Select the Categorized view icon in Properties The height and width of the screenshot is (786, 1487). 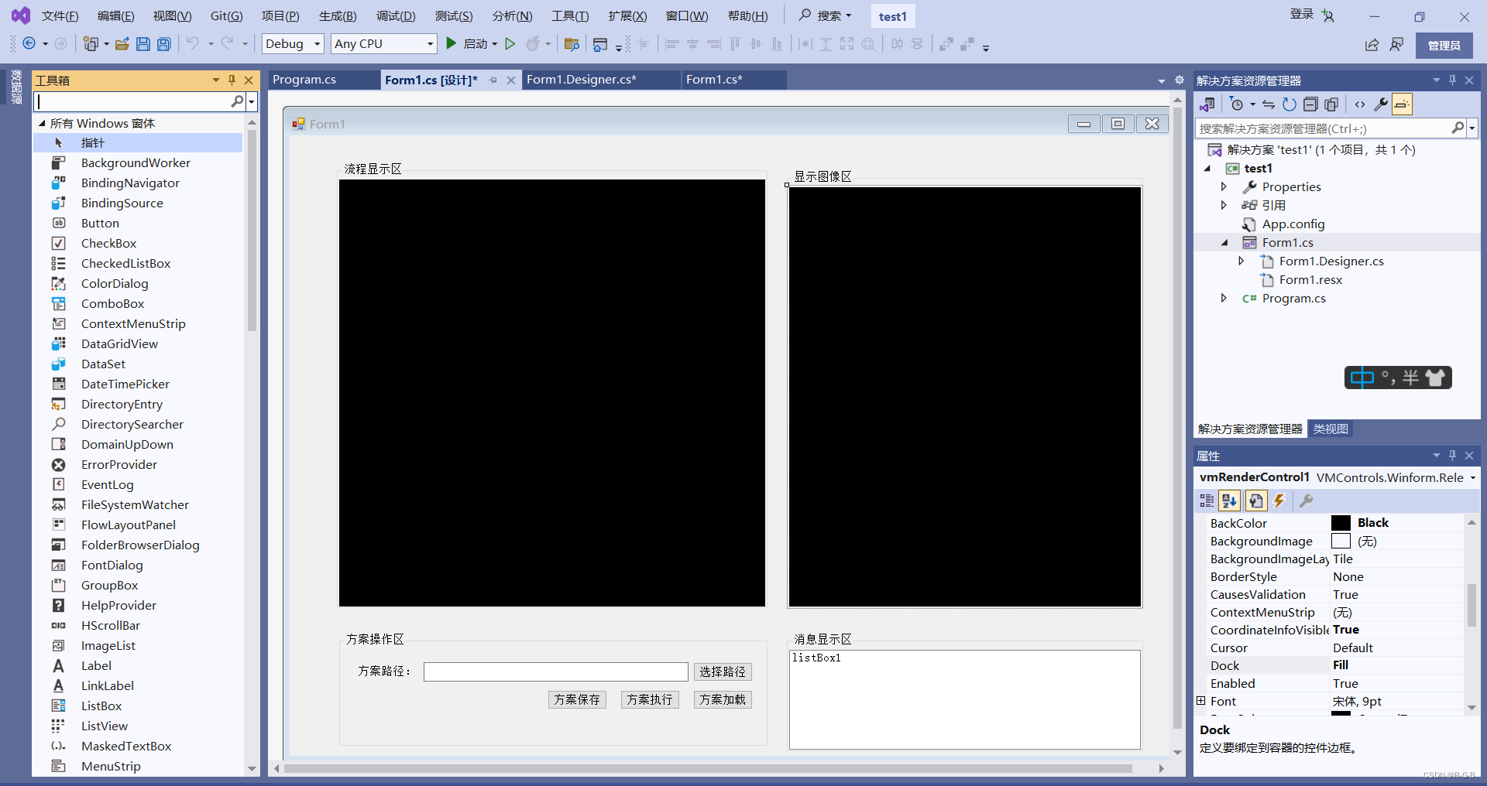(1207, 501)
